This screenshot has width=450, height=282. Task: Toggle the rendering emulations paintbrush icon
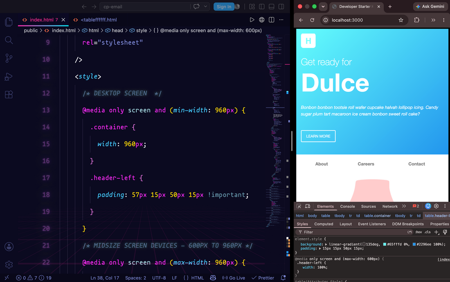coord(445,232)
